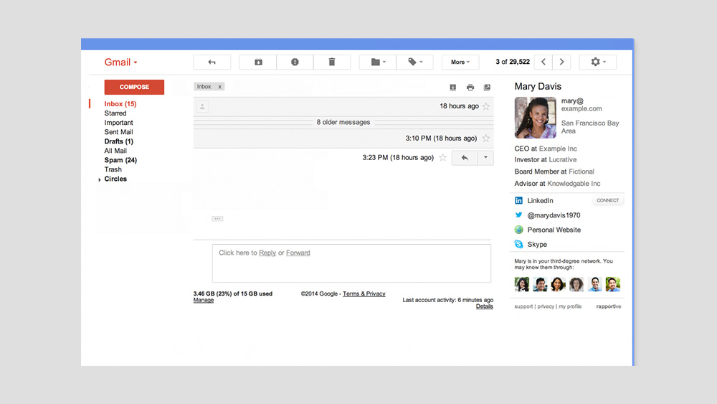Print all messages using the printer icon

(x=470, y=88)
